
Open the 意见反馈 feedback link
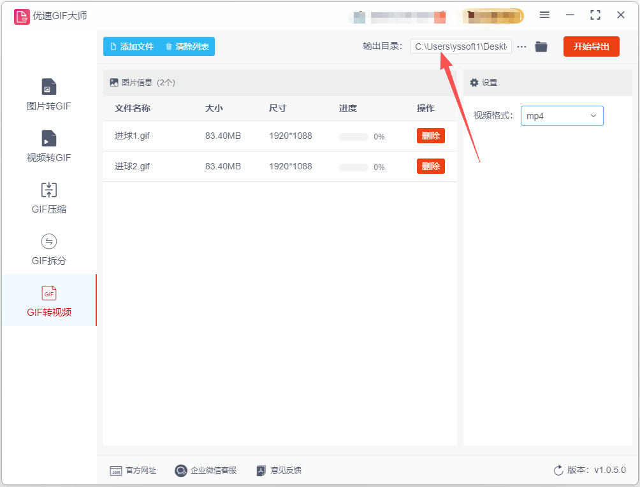(x=279, y=470)
